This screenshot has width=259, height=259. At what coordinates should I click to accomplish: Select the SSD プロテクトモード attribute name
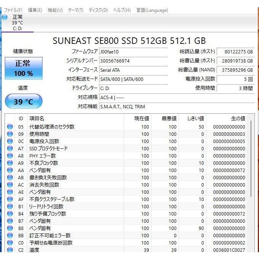pyautogui.click(x=48, y=148)
